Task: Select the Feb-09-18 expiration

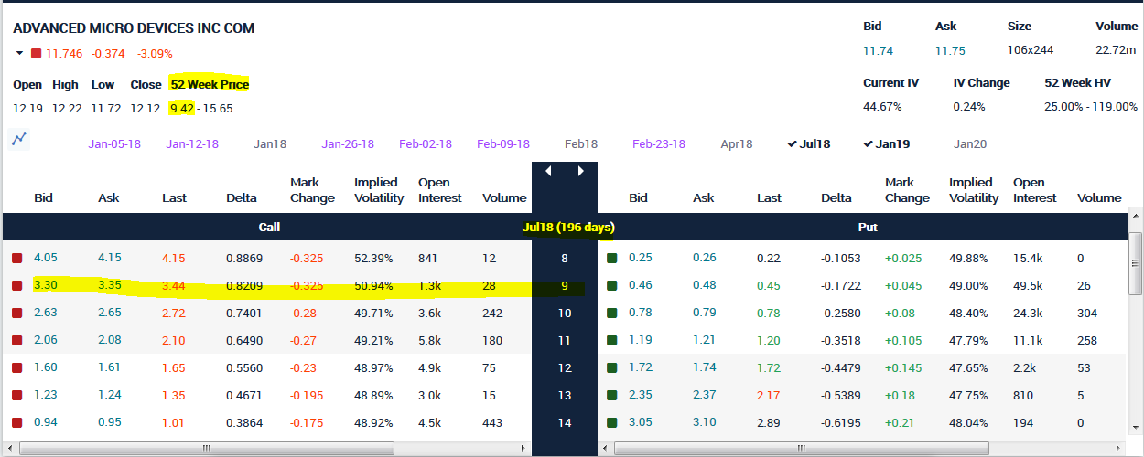Action: (x=503, y=144)
